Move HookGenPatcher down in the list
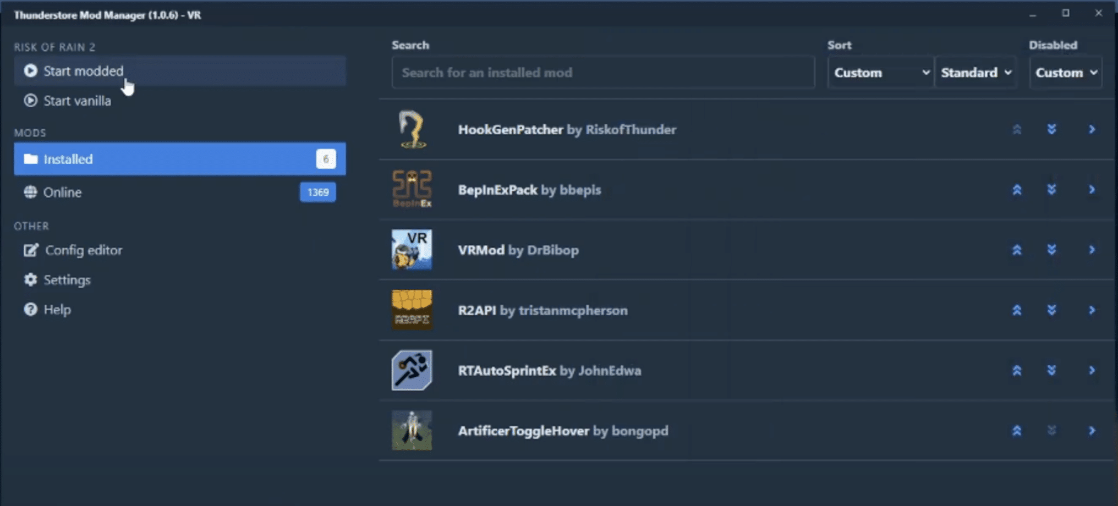This screenshot has height=506, width=1118. pyautogui.click(x=1051, y=129)
